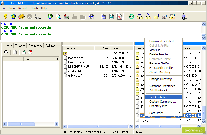Click the cable plug disconnect icon
Viewport: 207px width, 135px height.
click(38, 17)
